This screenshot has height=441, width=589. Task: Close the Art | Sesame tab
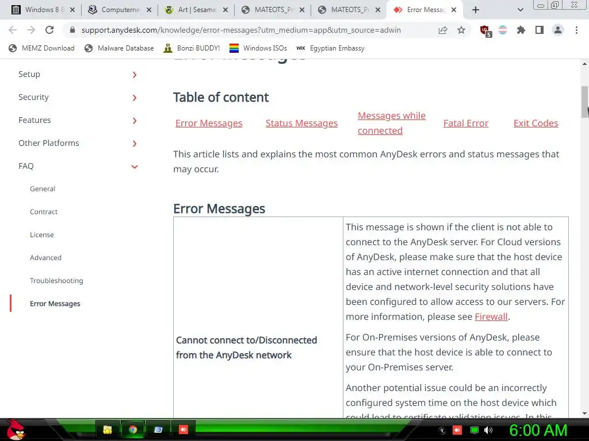pos(225,10)
